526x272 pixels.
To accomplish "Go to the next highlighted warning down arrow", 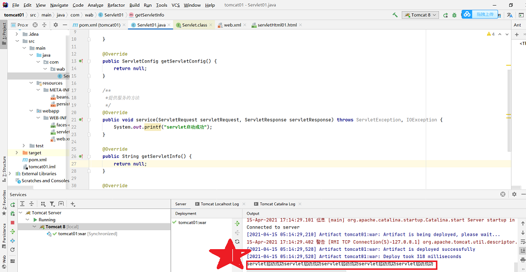I will [506, 34].
